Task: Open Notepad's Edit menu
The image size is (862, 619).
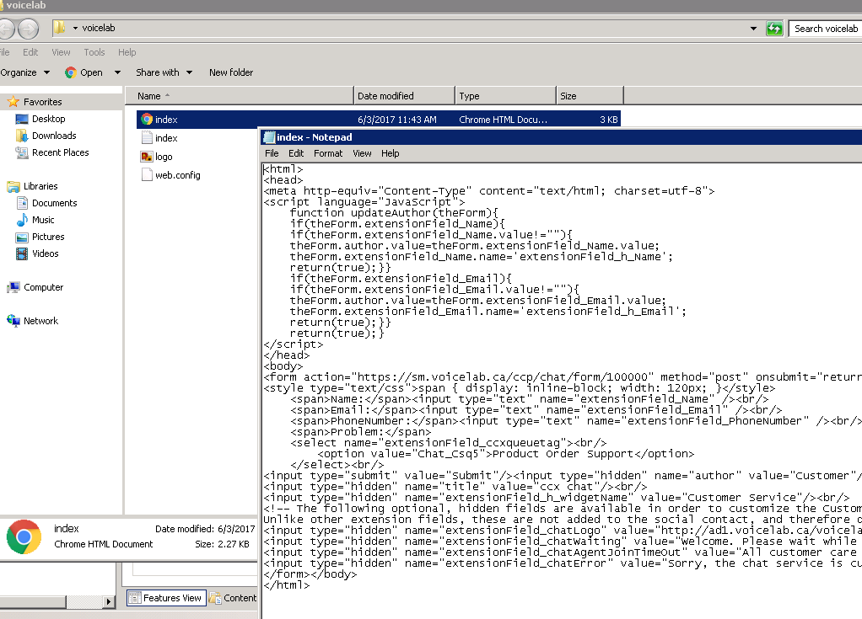Action: (x=296, y=153)
